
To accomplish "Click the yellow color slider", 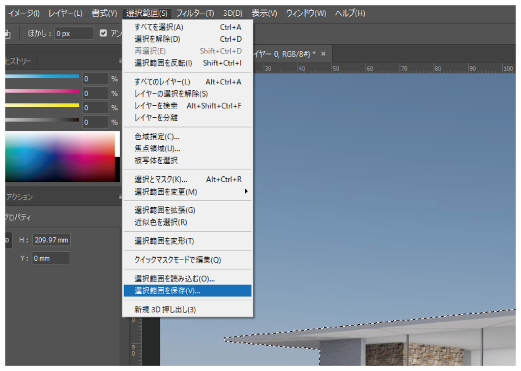I will point(42,105).
